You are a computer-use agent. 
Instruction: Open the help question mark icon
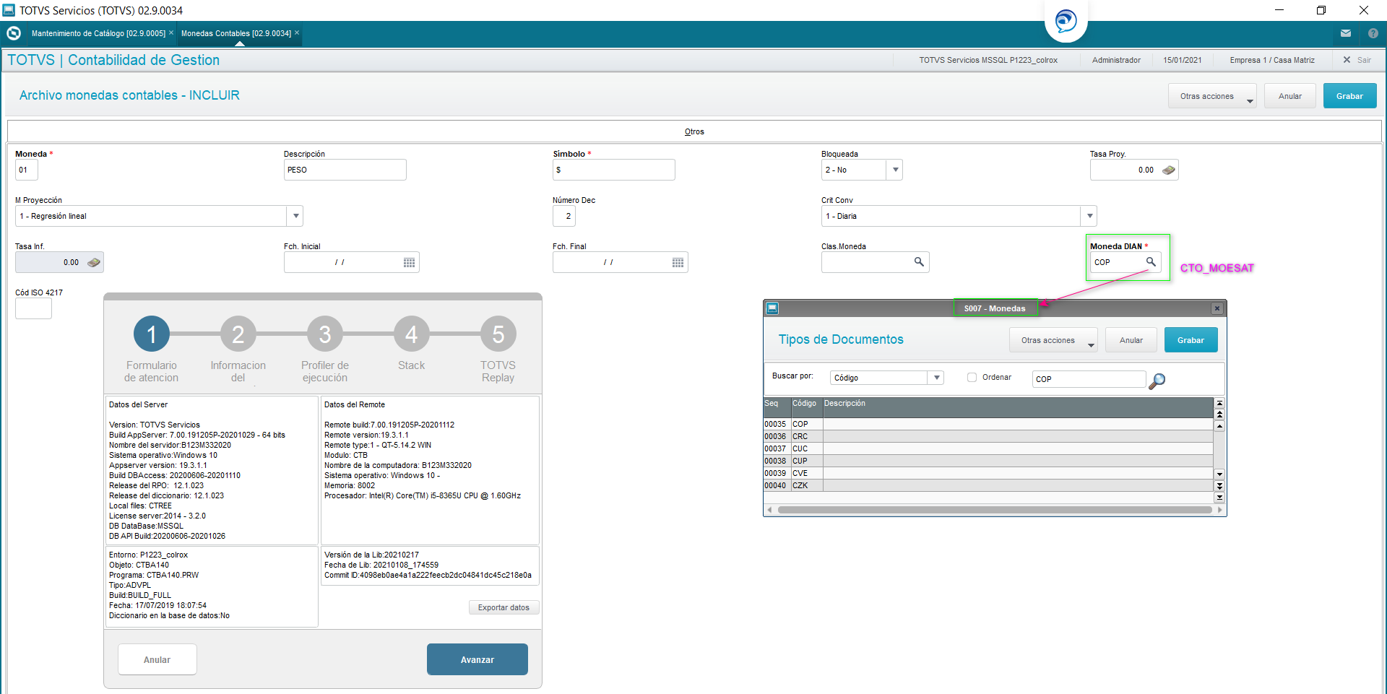point(1373,33)
